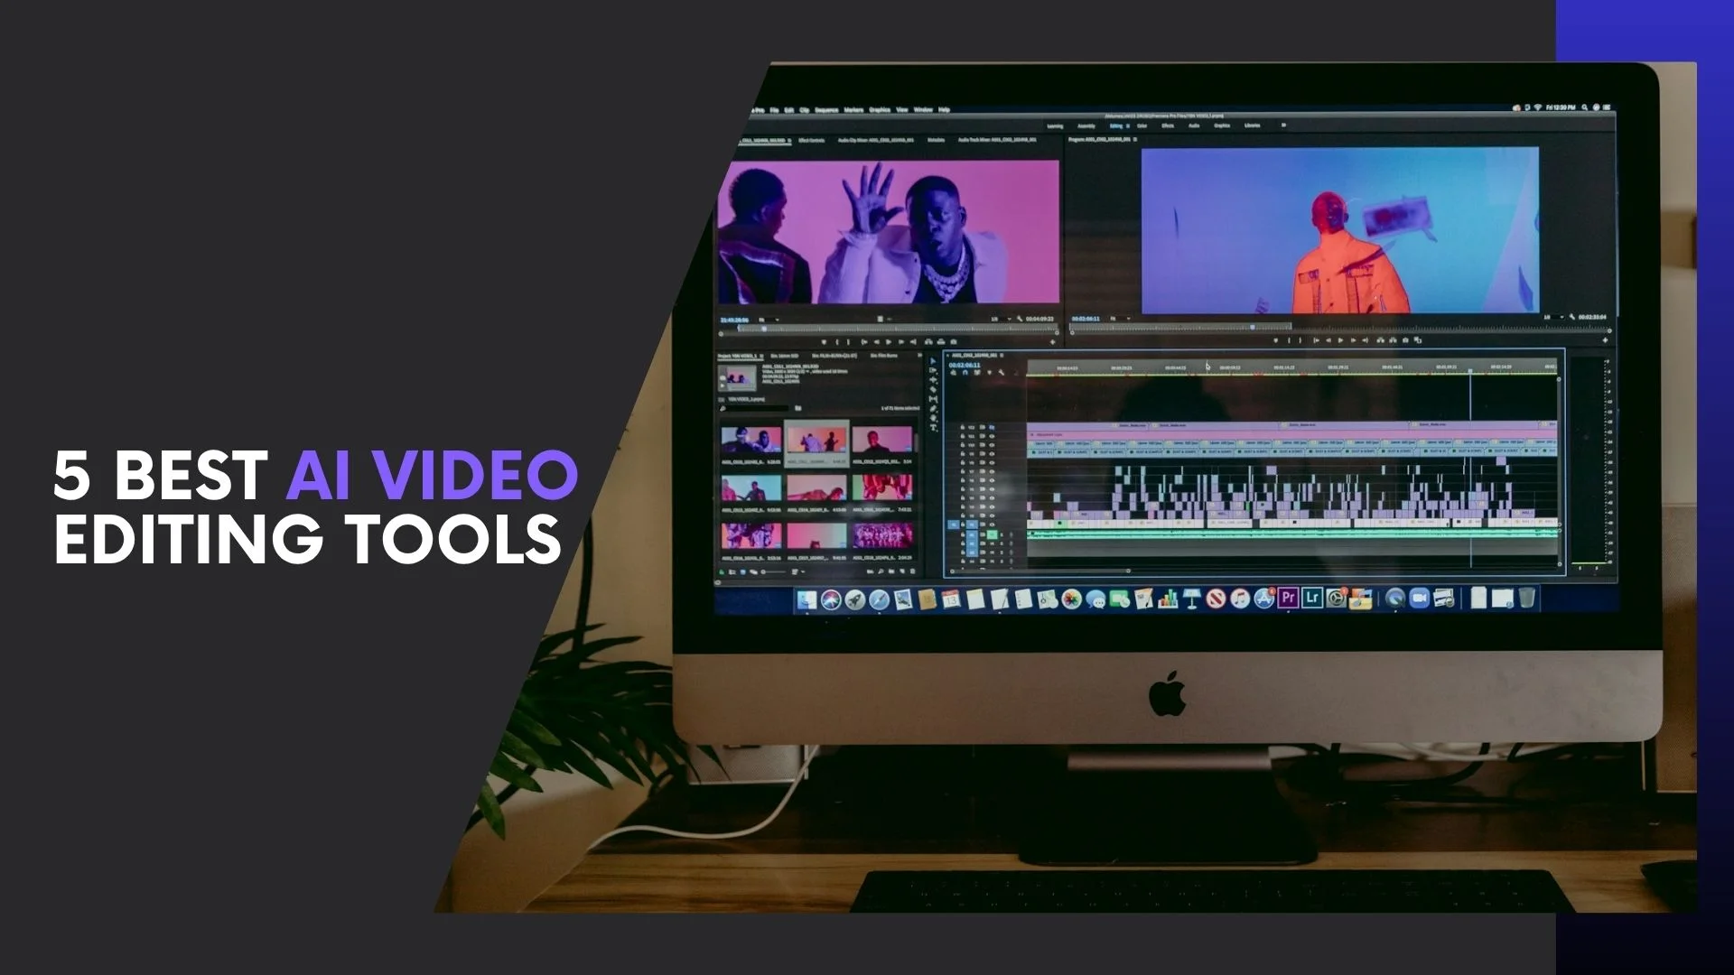The width and height of the screenshot is (1734, 975).
Task: Open the Program monitor playback resolution dropdown
Action: [1552, 317]
